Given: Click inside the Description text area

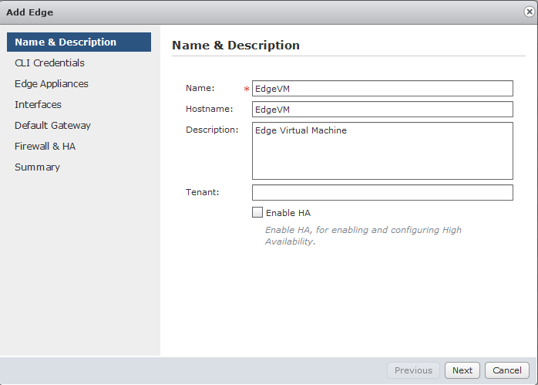Looking at the screenshot, I should click(382, 150).
